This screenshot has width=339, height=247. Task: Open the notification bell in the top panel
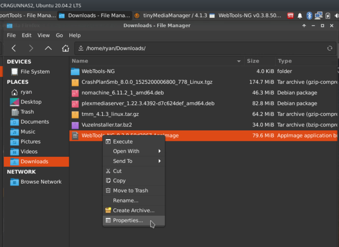click(300, 16)
